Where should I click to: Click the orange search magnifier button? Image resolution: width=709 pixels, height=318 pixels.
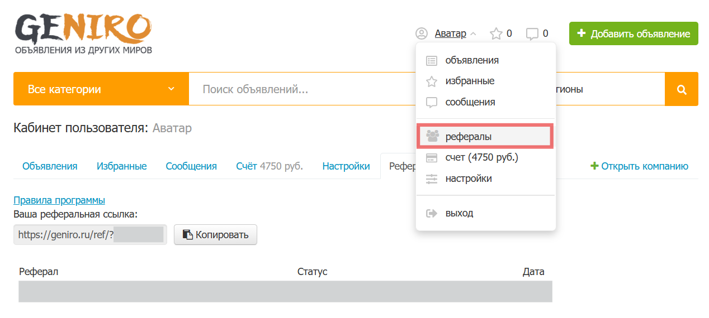[x=682, y=89]
